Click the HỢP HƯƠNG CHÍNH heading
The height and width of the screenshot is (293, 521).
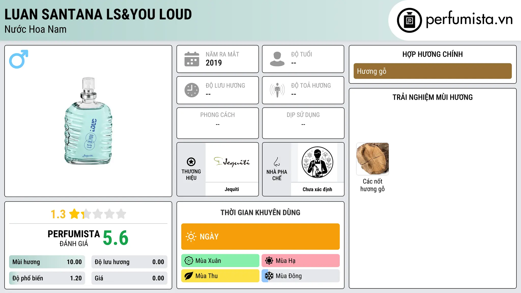[x=432, y=54]
